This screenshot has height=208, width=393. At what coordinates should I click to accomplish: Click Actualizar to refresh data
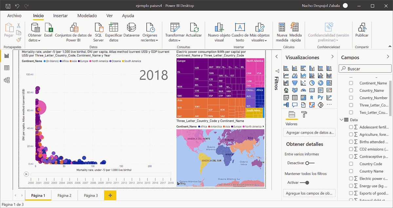point(194,30)
